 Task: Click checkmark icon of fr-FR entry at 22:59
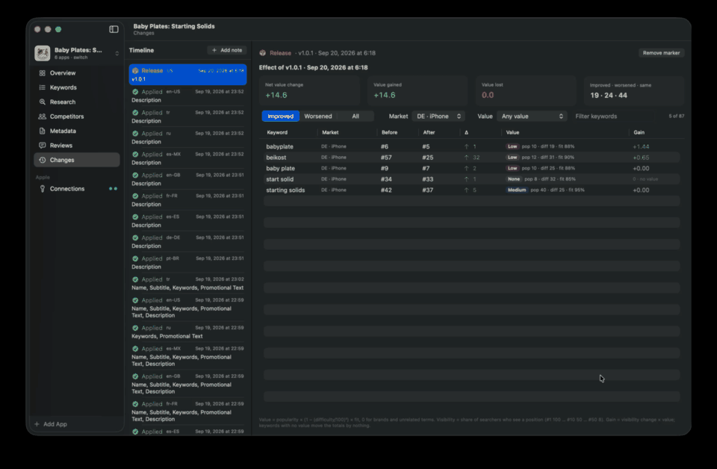tap(135, 404)
